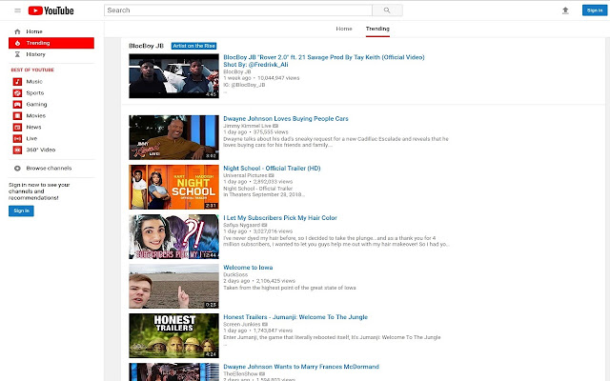The image size is (610, 381).
Task: Open the Screen Junkies channel link
Action: coord(242,324)
